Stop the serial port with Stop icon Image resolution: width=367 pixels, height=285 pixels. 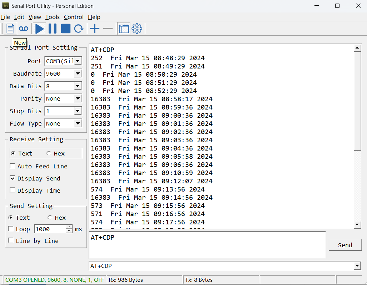[x=66, y=29]
